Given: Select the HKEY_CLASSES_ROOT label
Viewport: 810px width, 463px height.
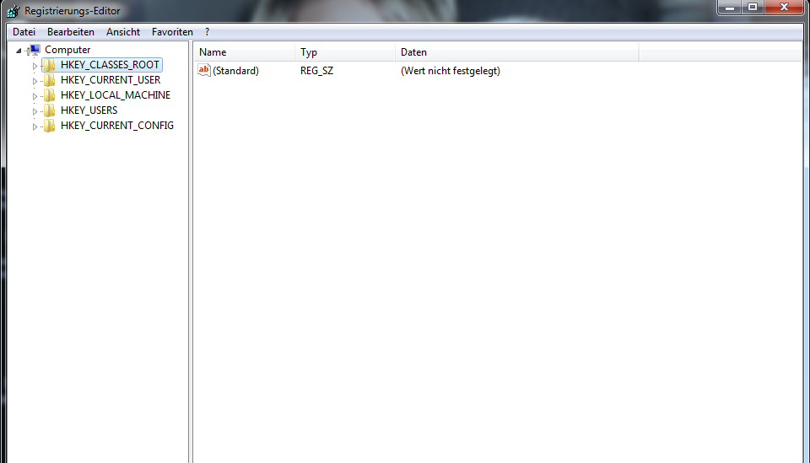Looking at the screenshot, I should click(110, 65).
